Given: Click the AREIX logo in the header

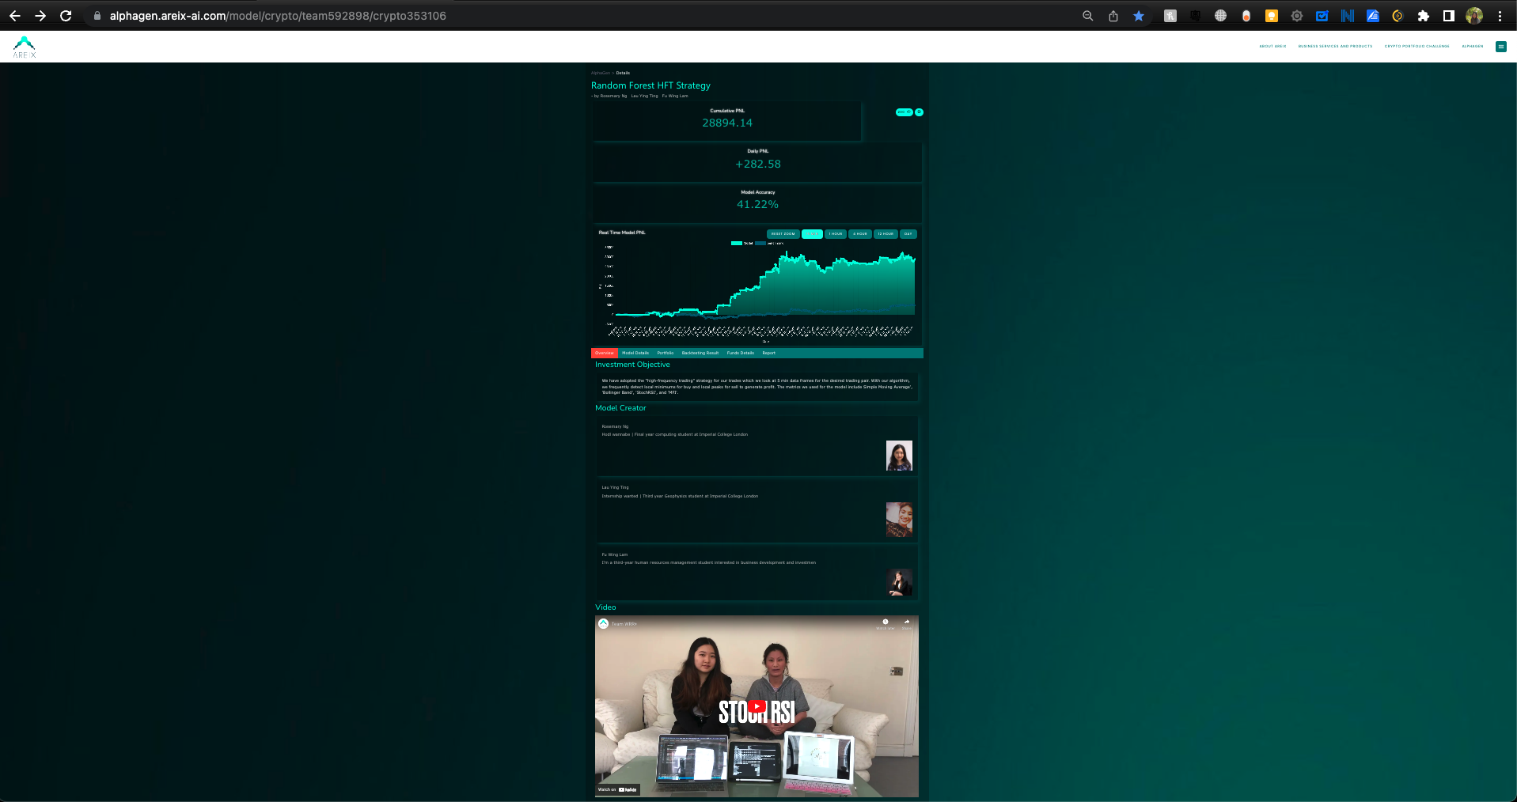Looking at the screenshot, I should 23,46.
